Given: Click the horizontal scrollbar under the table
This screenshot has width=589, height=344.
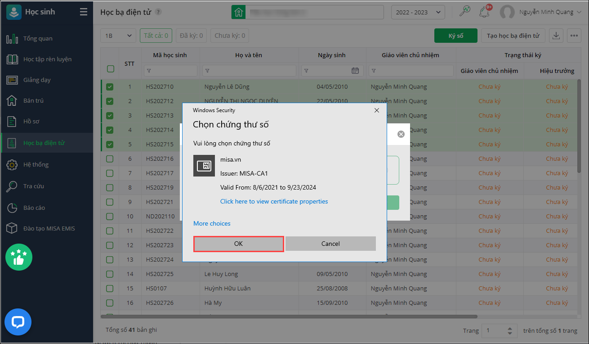Looking at the screenshot, I should click(289, 317).
